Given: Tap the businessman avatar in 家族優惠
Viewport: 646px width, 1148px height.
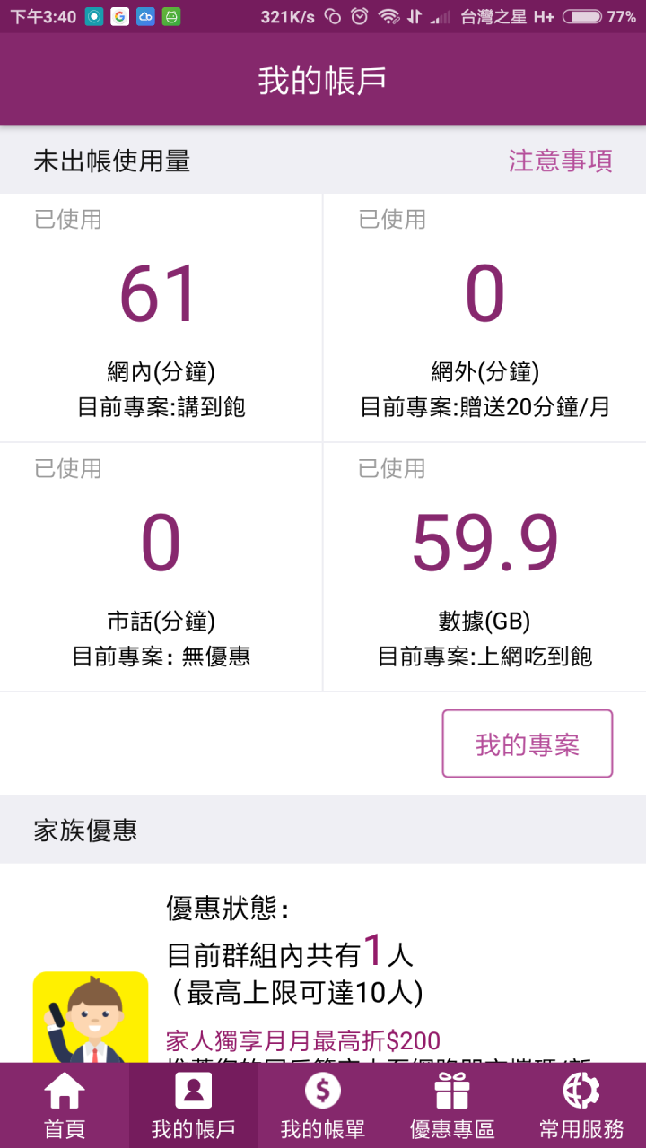Looking at the screenshot, I should [x=91, y=1017].
